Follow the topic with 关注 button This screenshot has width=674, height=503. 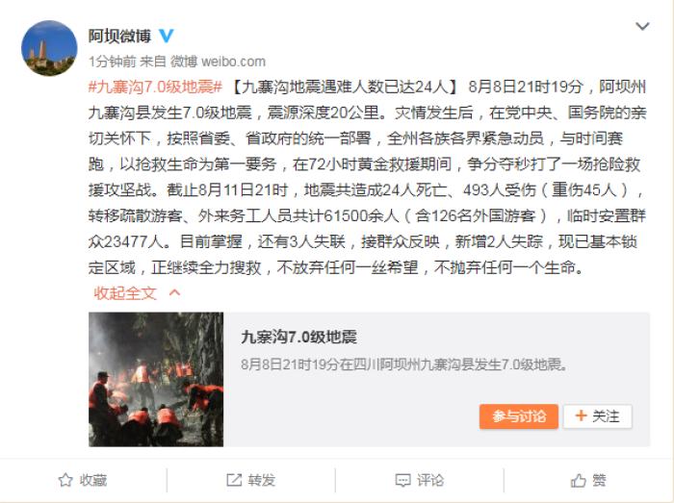(x=598, y=416)
